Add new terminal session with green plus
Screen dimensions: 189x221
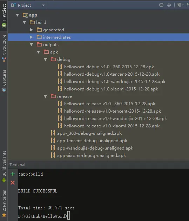[x=13, y=174]
